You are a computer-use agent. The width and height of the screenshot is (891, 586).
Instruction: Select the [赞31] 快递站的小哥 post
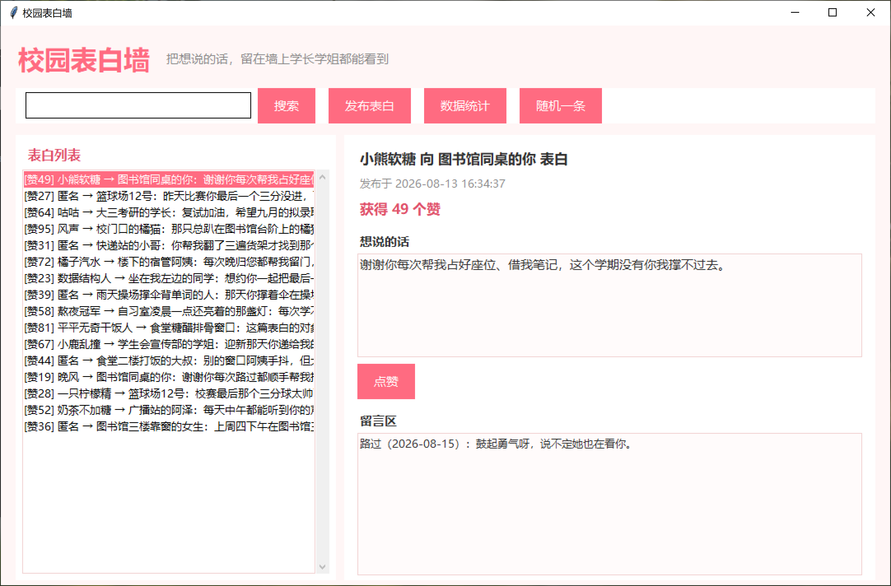click(x=169, y=245)
